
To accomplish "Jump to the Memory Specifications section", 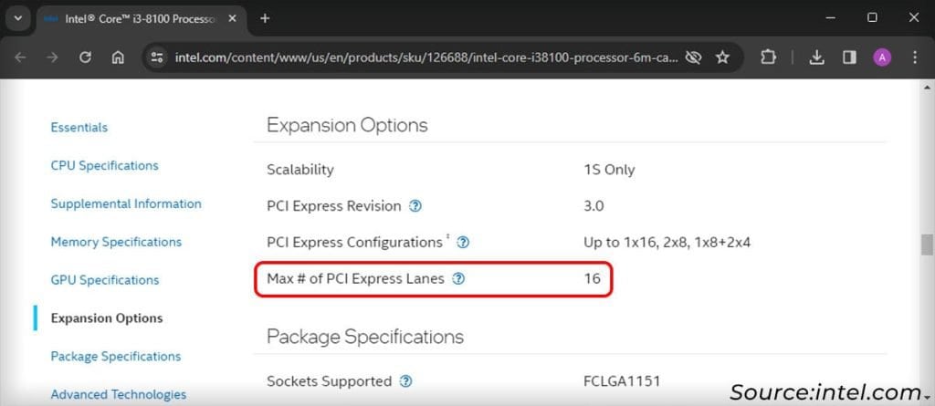I will (116, 242).
